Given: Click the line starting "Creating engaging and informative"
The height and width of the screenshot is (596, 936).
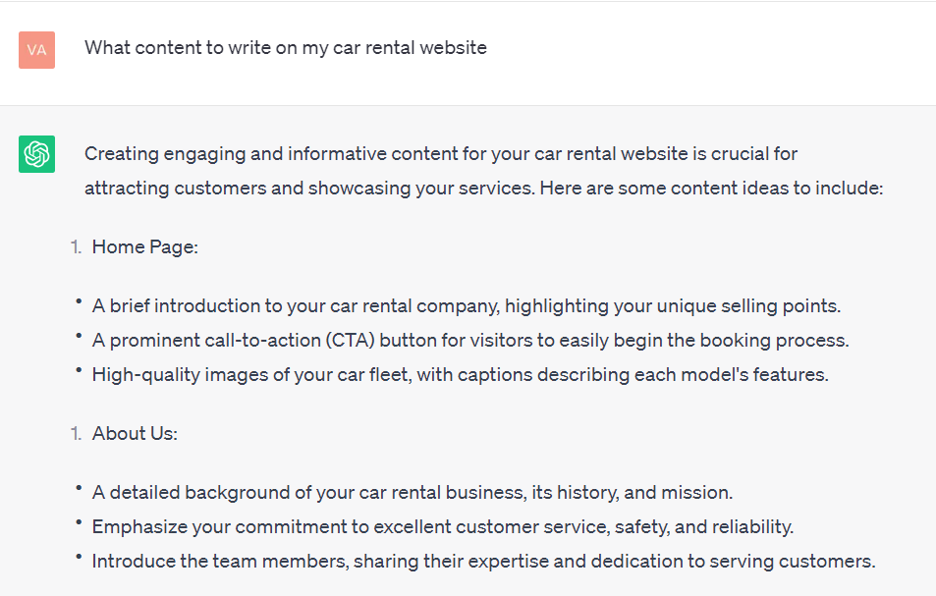Looking at the screenshot, I should [440, 154].
